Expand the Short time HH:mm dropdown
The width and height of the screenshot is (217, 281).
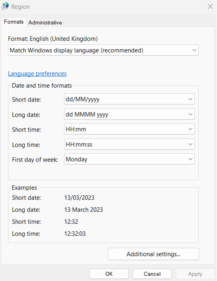tap(129, 129)
